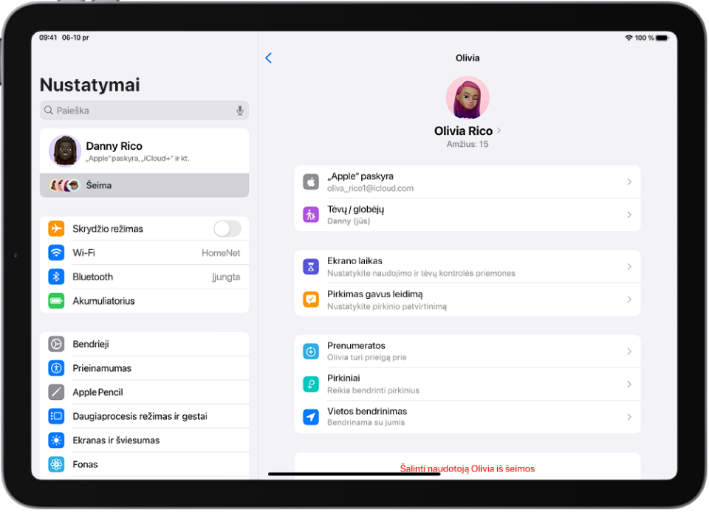Tap the Ekrano laikas hourglass icon
The height and width of the screenshot is (512, 709).
coord(311,267)
